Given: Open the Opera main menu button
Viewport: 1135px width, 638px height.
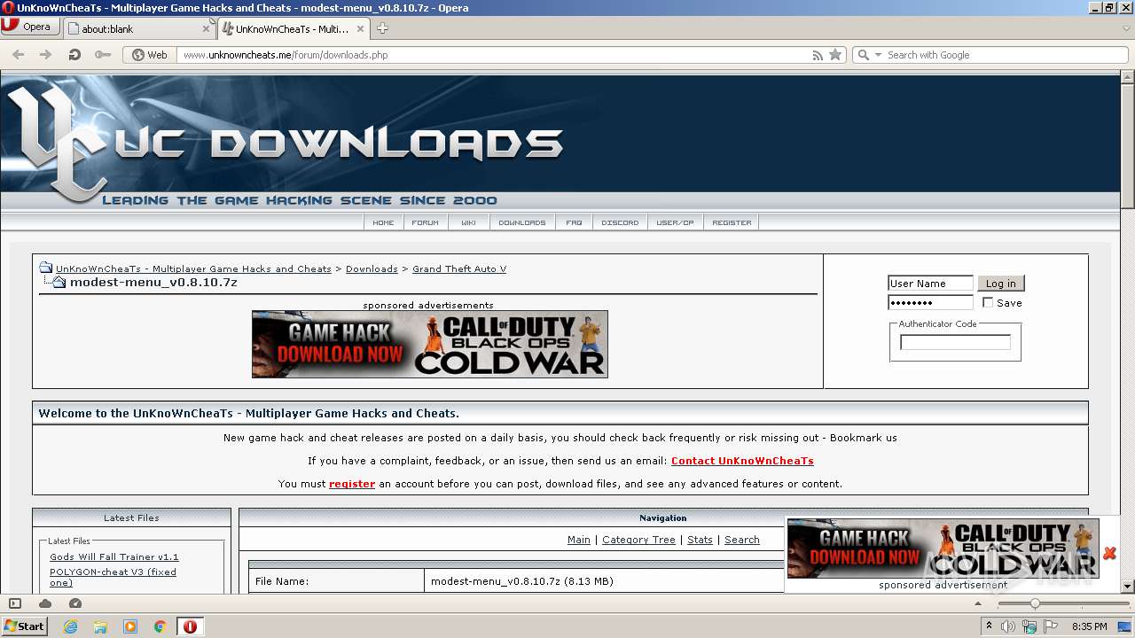Looking at the screenshot, I should click(30, 27).
